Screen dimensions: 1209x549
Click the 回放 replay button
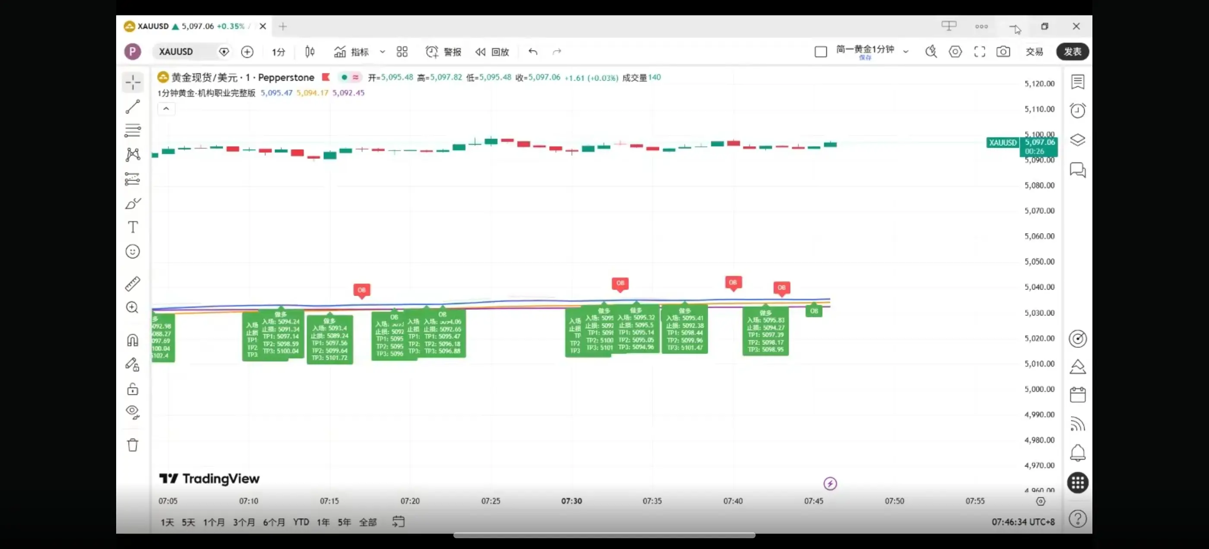click(492, 52)
